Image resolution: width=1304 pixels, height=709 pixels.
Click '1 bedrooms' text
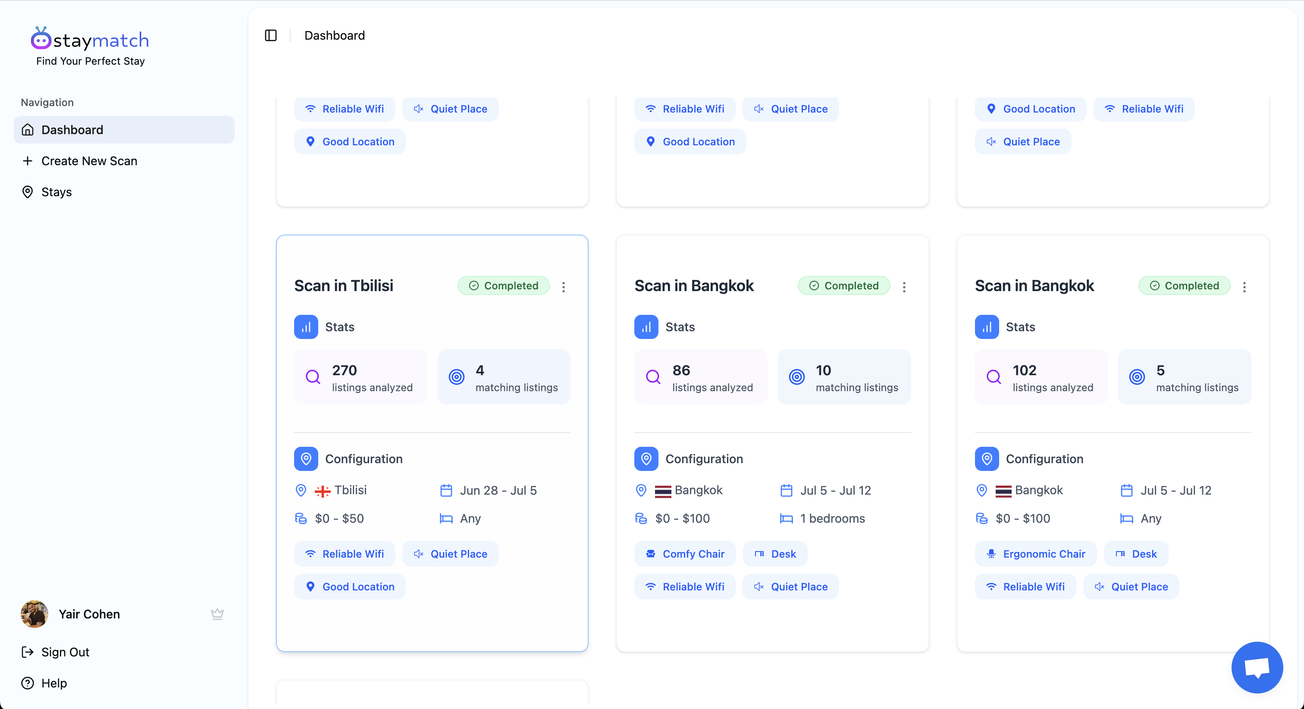click(x=833, y=518)
